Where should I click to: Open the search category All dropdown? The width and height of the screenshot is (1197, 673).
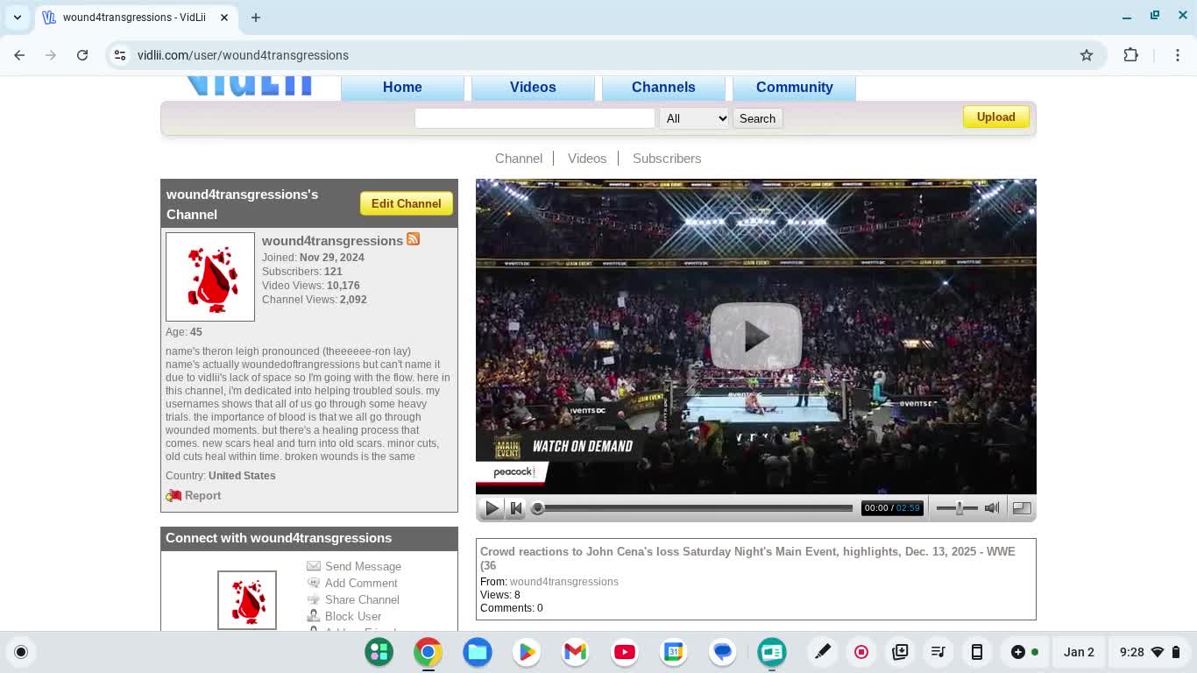coord(694,118)
